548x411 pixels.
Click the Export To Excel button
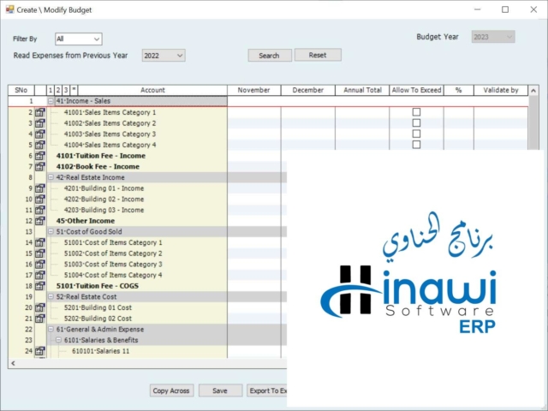pos(267,390)
